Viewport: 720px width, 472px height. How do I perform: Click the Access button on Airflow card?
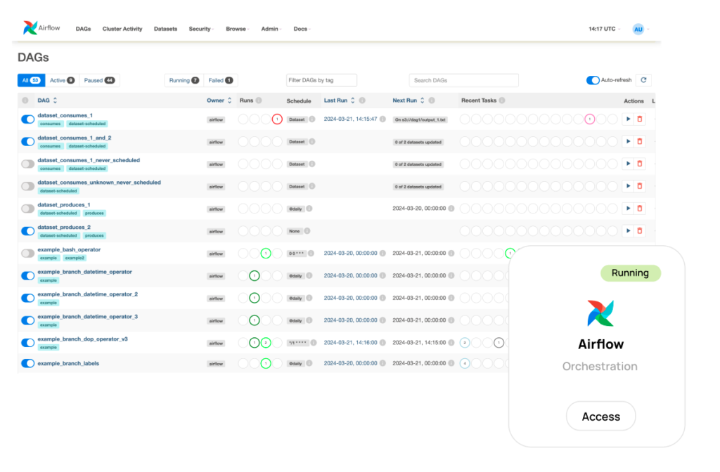click(x=600, y=417)
